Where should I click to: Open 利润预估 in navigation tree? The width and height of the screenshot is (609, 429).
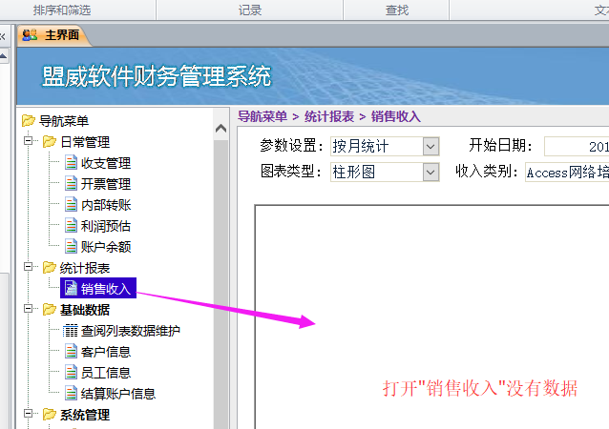coord(106,226)
